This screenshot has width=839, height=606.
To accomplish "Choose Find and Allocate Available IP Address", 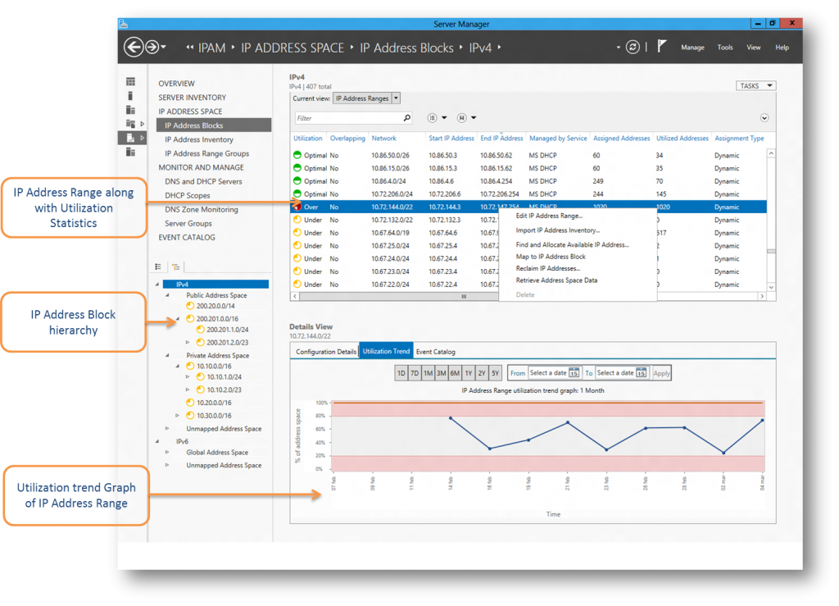I will tap(572, 244).
